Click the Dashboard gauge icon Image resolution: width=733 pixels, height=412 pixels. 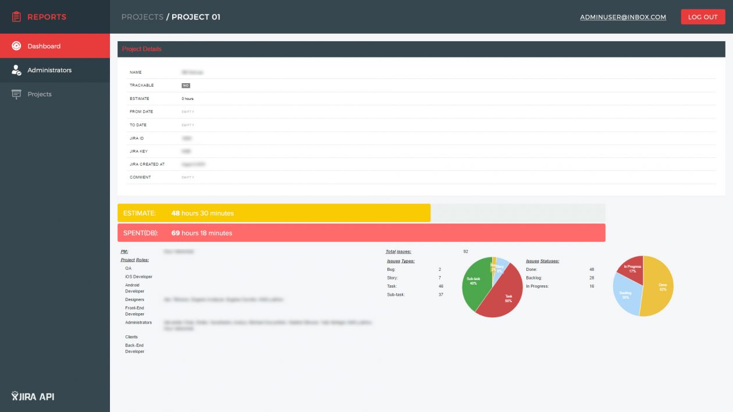(16, 46)
